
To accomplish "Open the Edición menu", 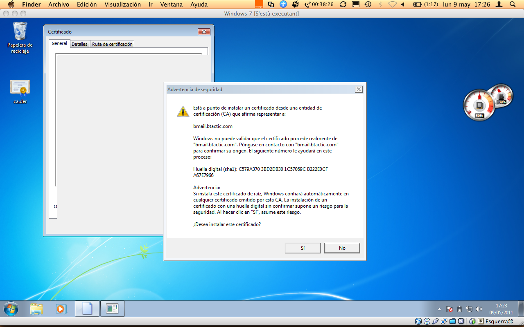I will pos(87,4).
